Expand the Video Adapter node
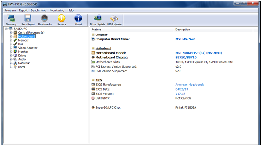Image resolution: width=261 pixels, height=147 pixels. click(x=11, y=48)
